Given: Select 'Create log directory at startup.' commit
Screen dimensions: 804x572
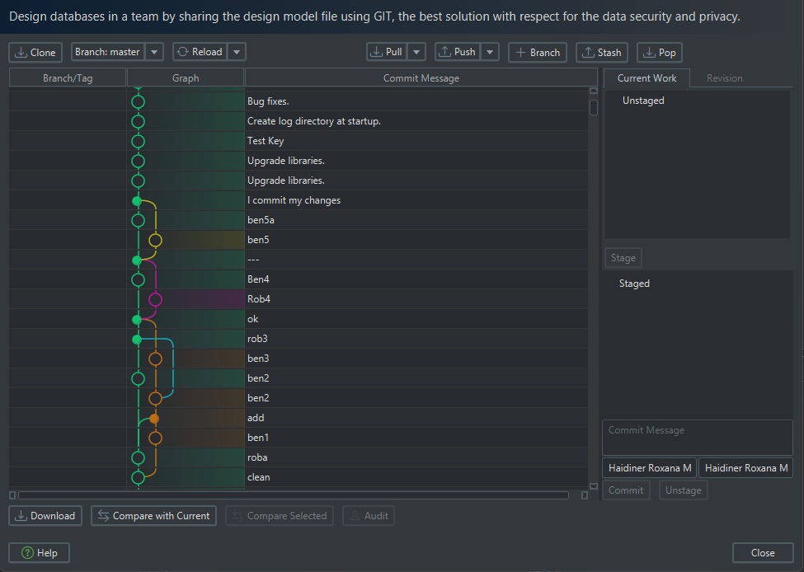Looking at the screenshot, I should [x=299, y=121].
